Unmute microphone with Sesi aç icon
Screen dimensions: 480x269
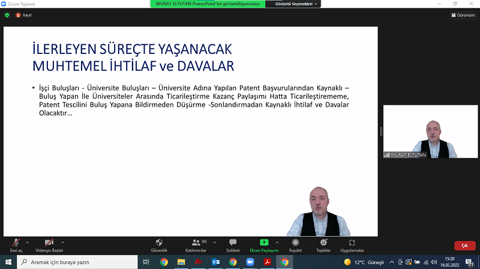(16, 243)
